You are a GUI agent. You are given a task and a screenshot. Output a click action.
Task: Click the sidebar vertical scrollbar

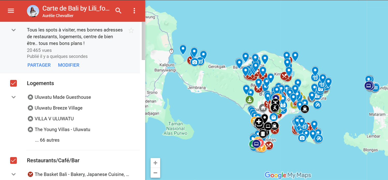143,41
